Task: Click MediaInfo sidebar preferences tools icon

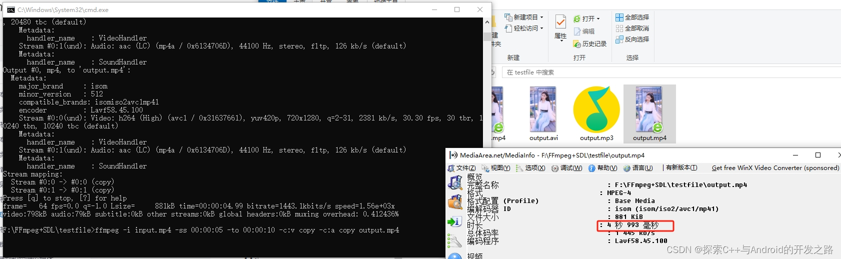Action: click(455, 241)
